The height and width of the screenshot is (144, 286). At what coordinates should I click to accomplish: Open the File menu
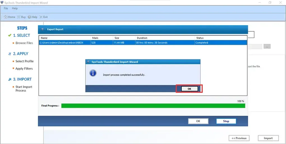pyautogui.click(x=6, y=8)
